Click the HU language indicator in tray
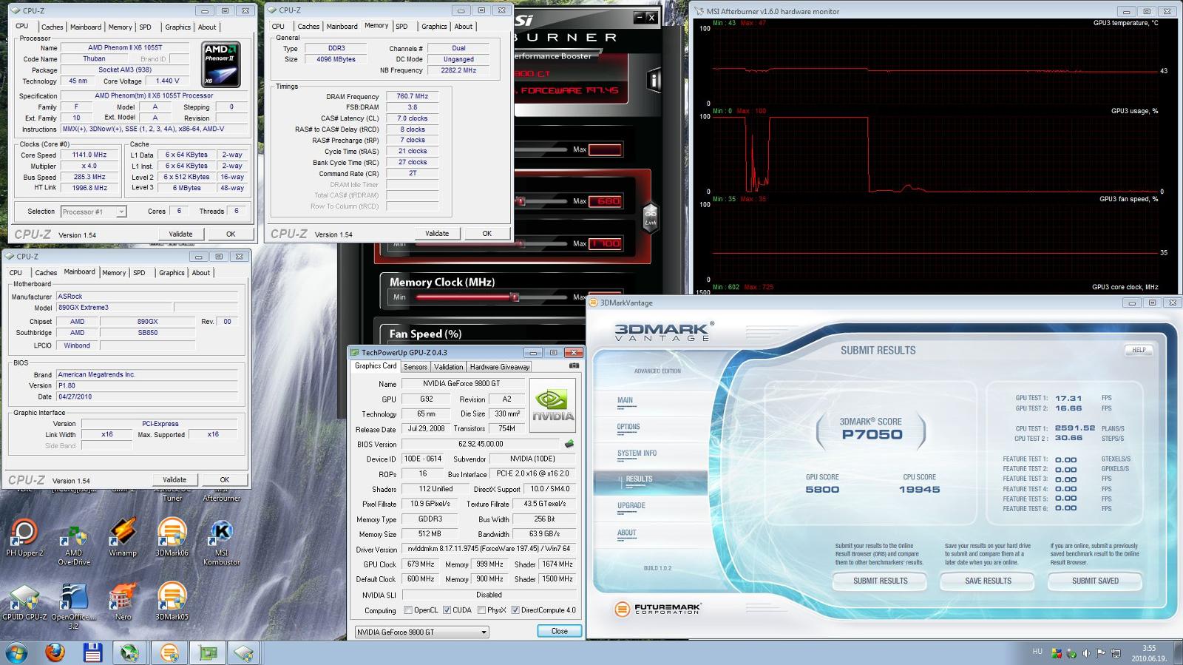 [x=1037, y=652]
